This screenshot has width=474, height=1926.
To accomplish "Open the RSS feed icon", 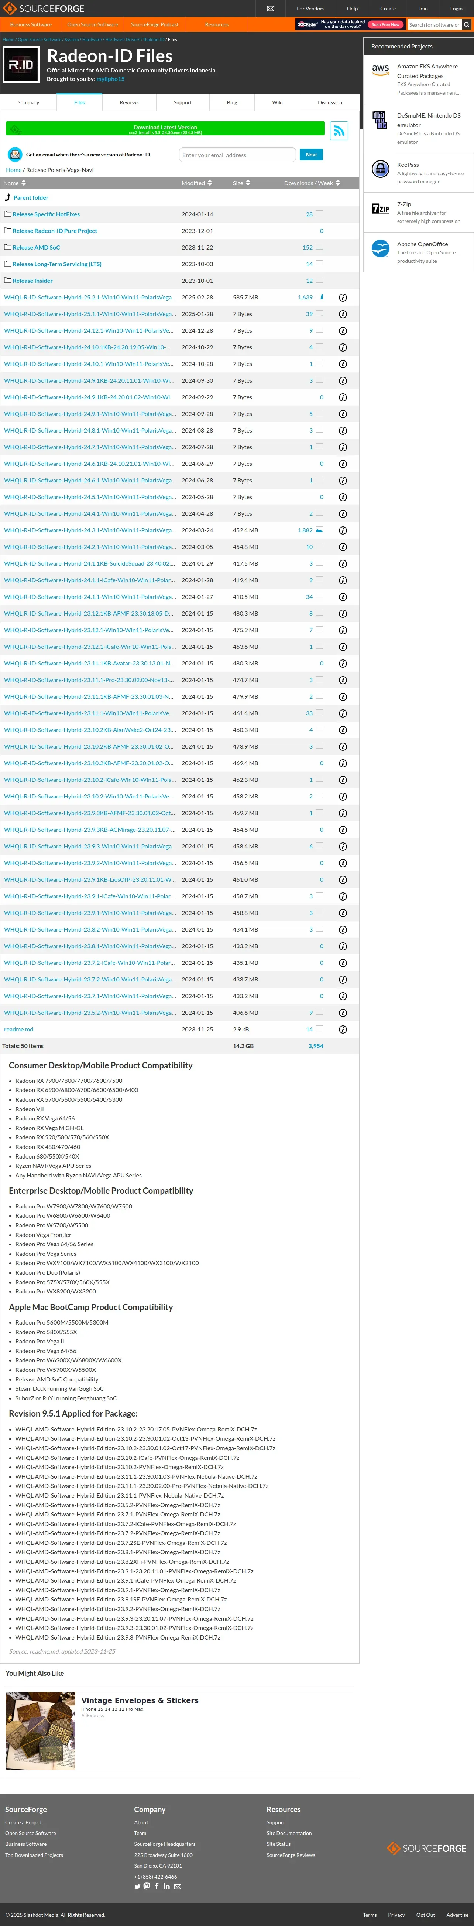I will click(339, 131).
